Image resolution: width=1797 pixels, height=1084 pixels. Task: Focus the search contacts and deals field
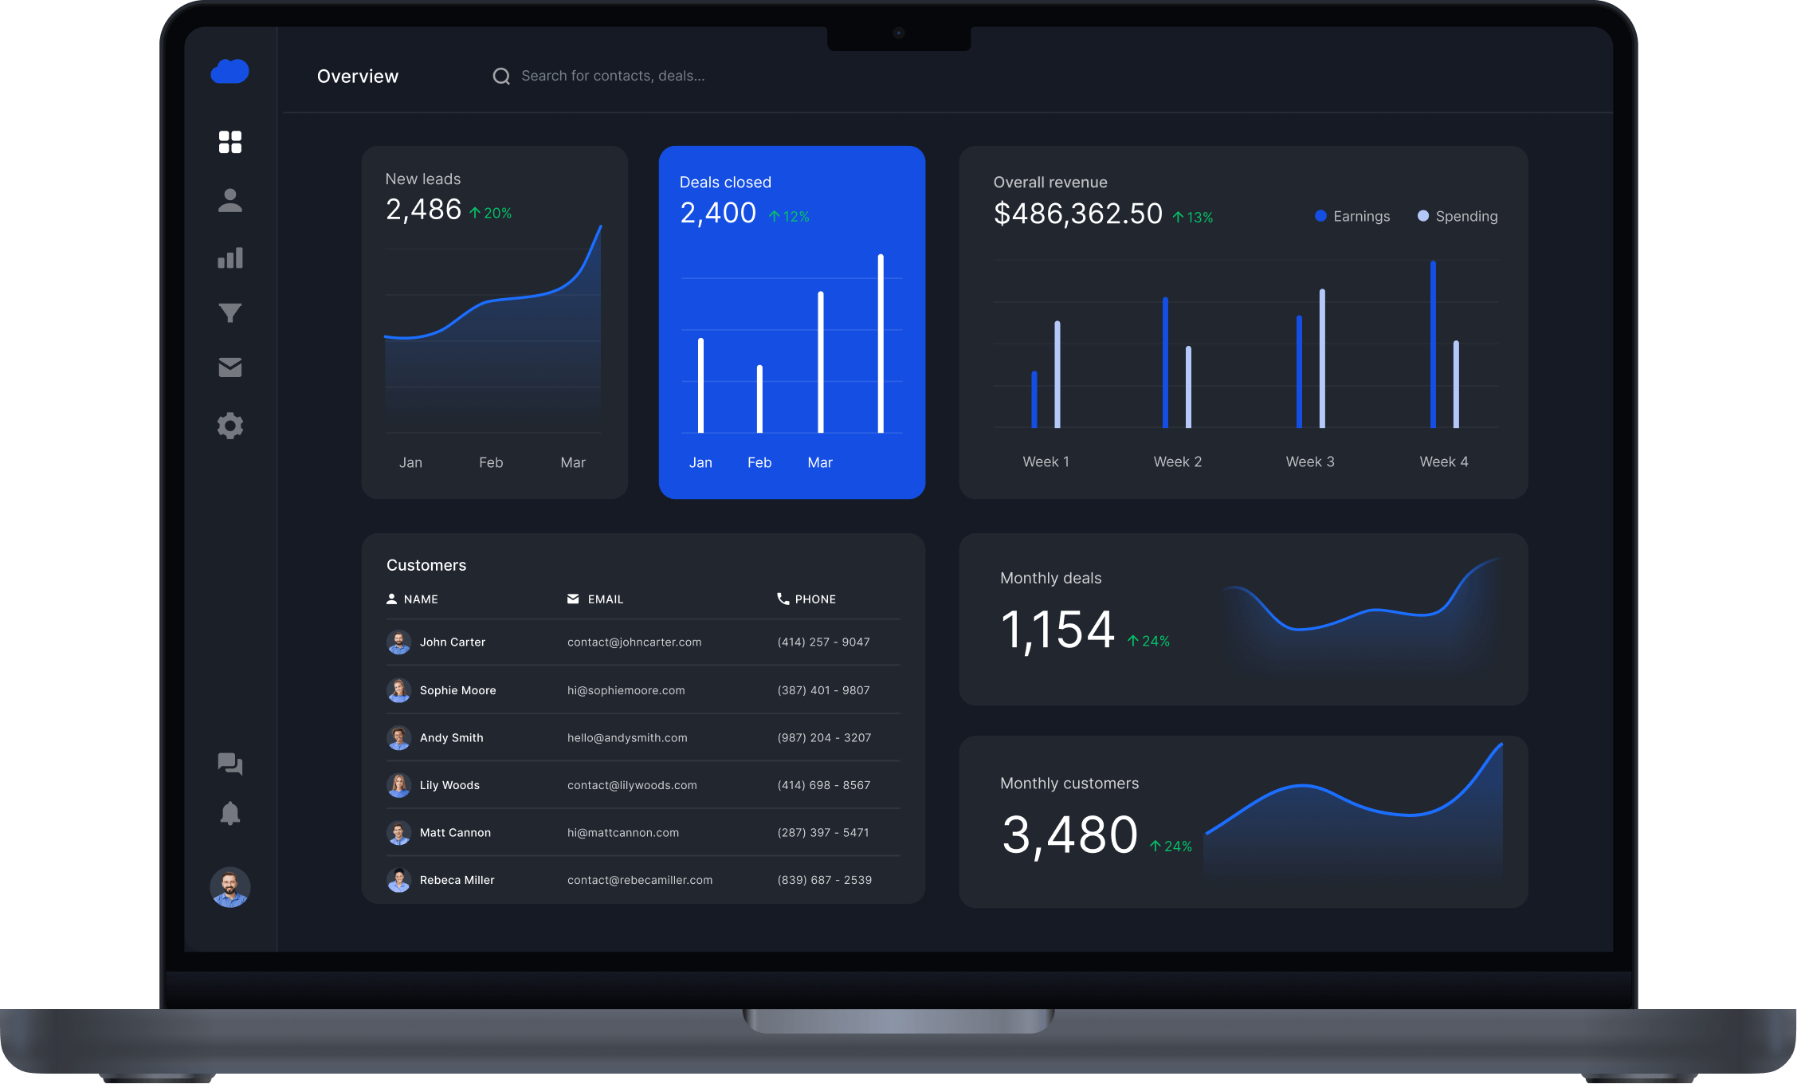613,77
